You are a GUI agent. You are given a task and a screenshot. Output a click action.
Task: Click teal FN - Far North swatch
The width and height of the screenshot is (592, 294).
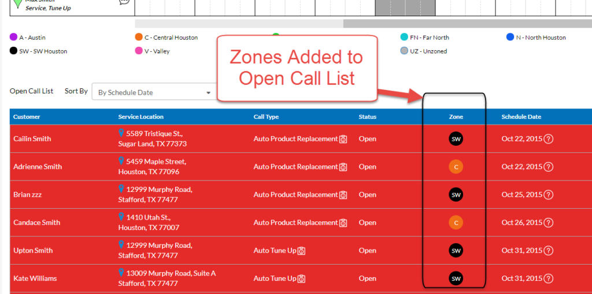coord(404,37)
